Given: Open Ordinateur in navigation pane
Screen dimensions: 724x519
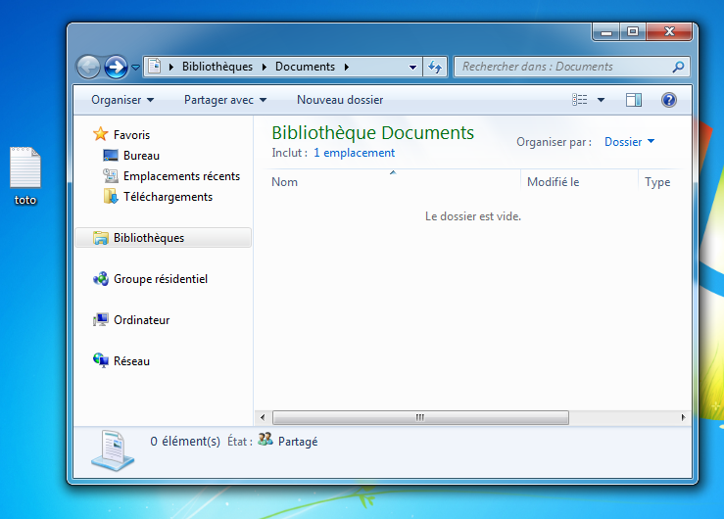Looking at the screenshot, I should tap(142, 320).
